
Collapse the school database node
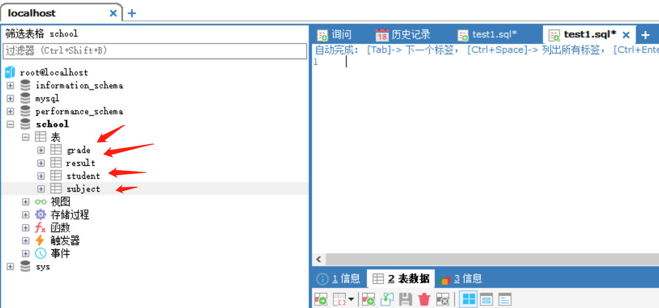point(10,124)
